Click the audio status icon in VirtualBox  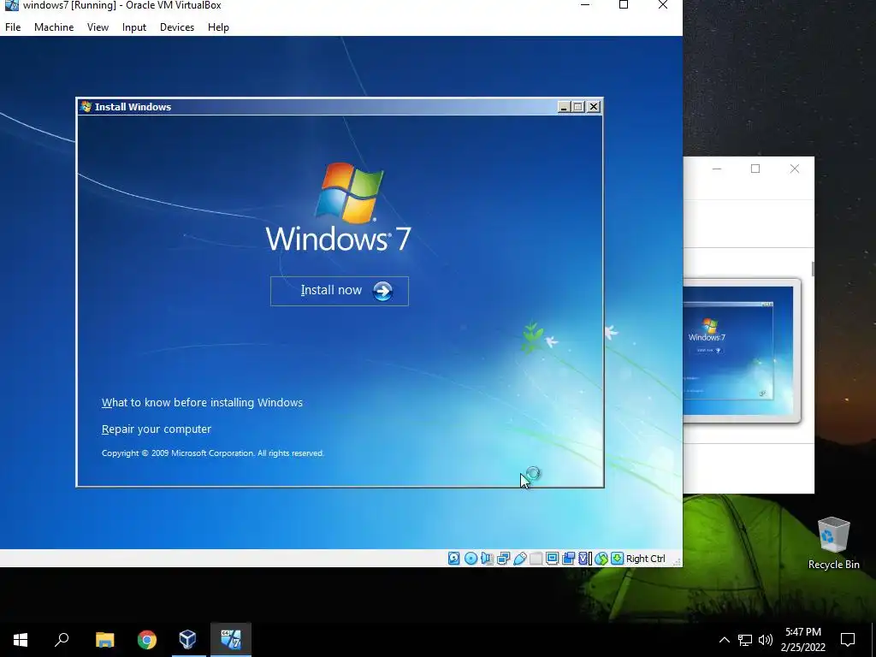pyautogui.click(x=487, y=558)
